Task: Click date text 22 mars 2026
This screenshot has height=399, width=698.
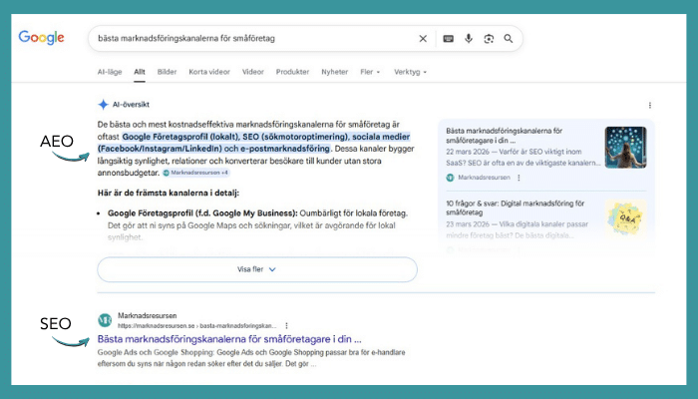Action: [468, 152]
